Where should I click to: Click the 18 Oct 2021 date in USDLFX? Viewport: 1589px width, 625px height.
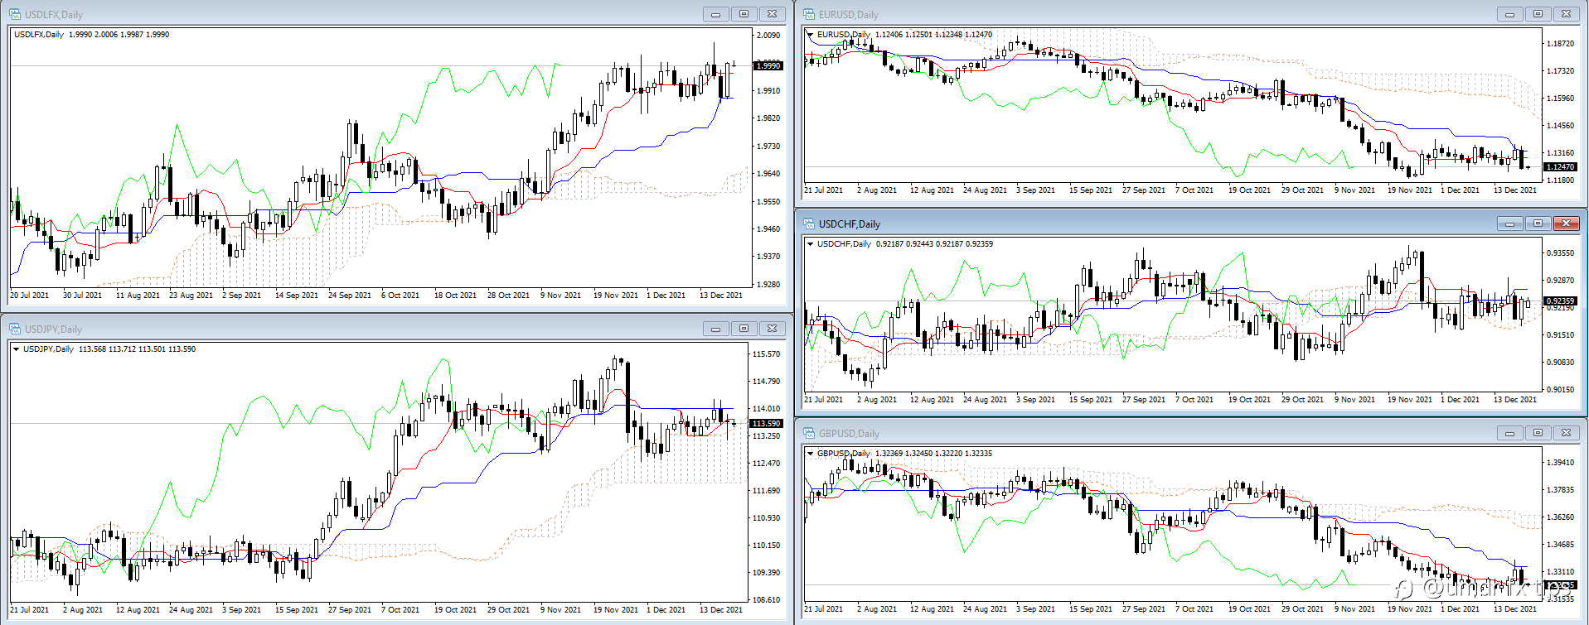pos(455,295)
